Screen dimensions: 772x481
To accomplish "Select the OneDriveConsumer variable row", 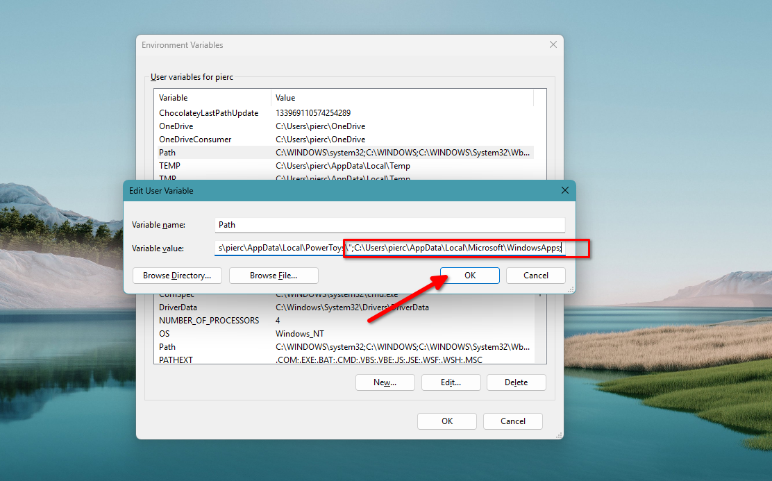I will 208,139.
